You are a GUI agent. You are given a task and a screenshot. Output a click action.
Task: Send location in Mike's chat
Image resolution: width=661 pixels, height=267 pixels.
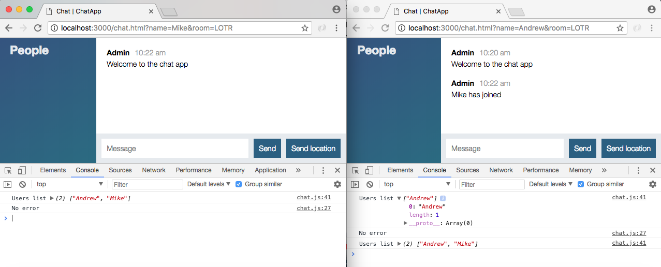pyautogui.click(x=313, y=149)
